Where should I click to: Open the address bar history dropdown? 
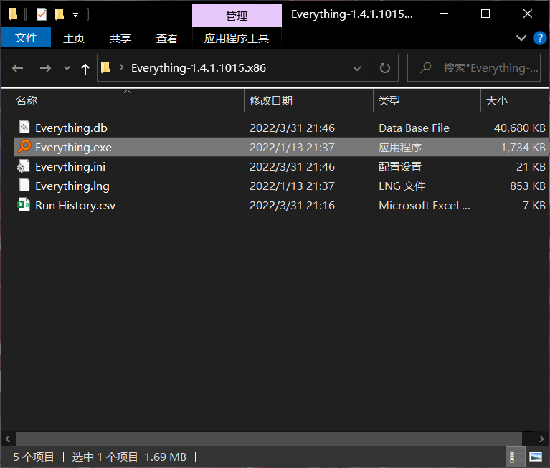[357, 68]
